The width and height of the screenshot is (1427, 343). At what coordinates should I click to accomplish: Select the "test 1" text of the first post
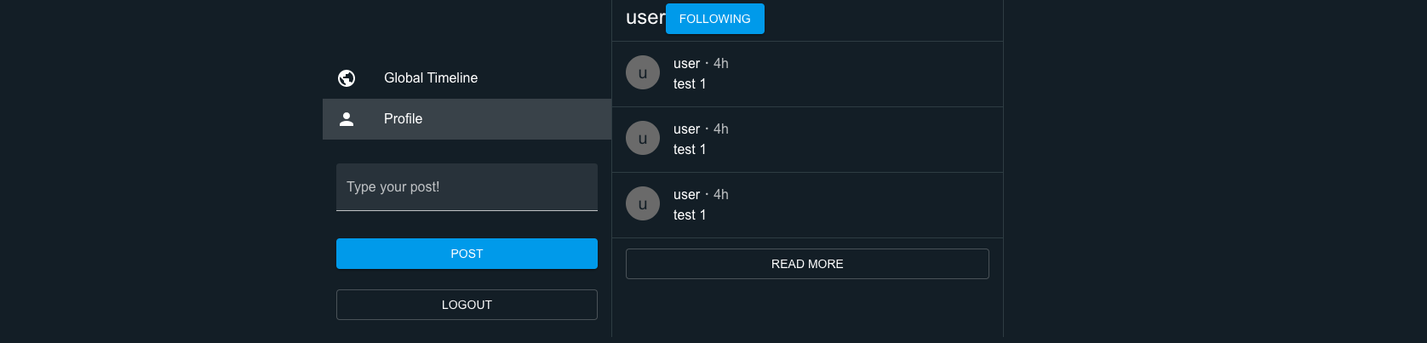click(690, 84)
